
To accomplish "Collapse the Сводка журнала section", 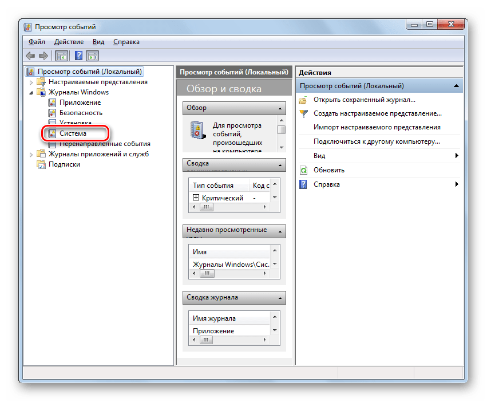I will click(x=280, y=298).
